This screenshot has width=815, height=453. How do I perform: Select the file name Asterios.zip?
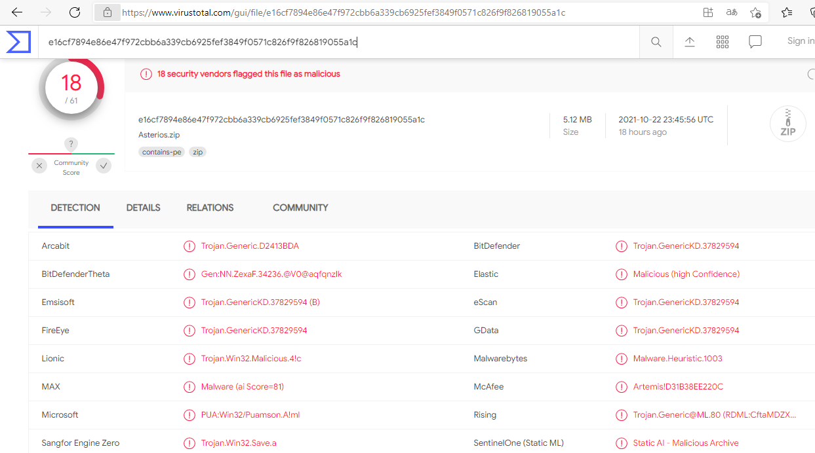[x=159, y=135]
